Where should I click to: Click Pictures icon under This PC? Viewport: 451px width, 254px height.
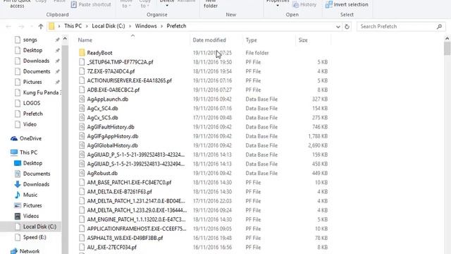(x=18, y=205)
